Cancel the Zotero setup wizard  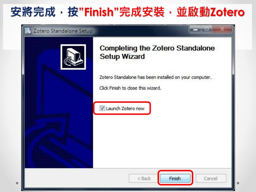click(211, 178)
